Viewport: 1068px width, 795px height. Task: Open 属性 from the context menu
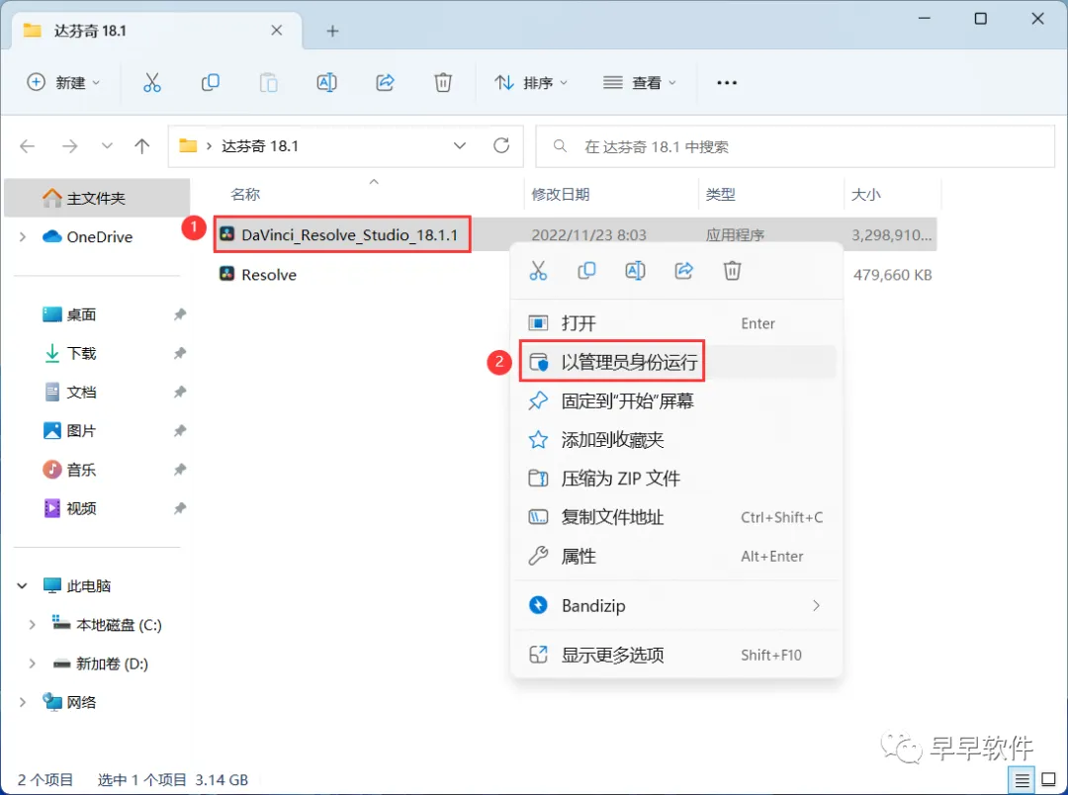point(677,556)
